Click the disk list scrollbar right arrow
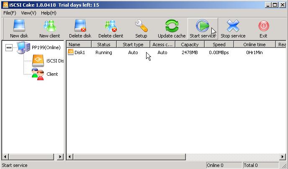This screenshot has width=288, height=169. tap(283, 157)
